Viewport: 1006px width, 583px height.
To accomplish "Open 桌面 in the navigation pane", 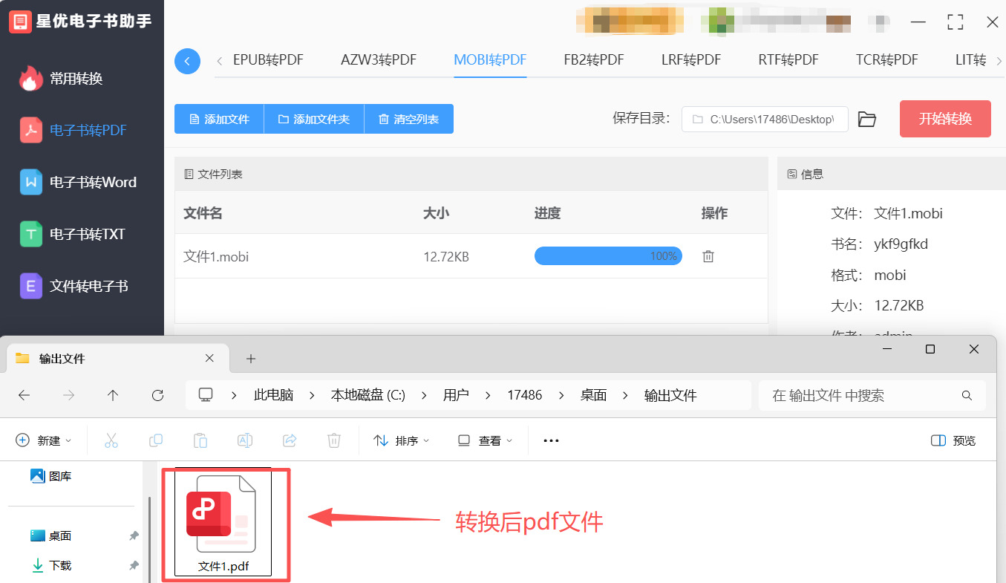I will point(51,535).
